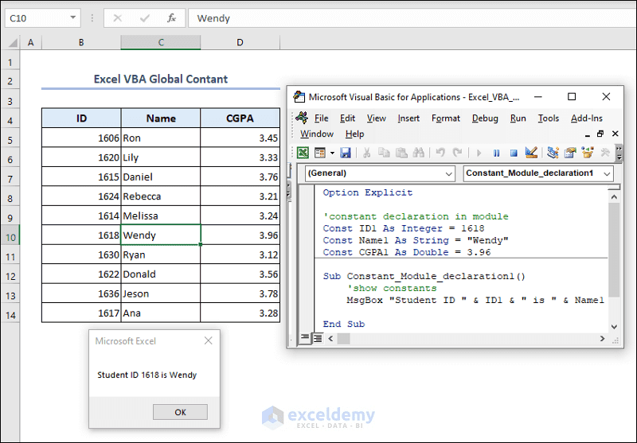Viewport: 637px width, 443px height.
Task: Open the Run menu
Action: tap(518, 118)
